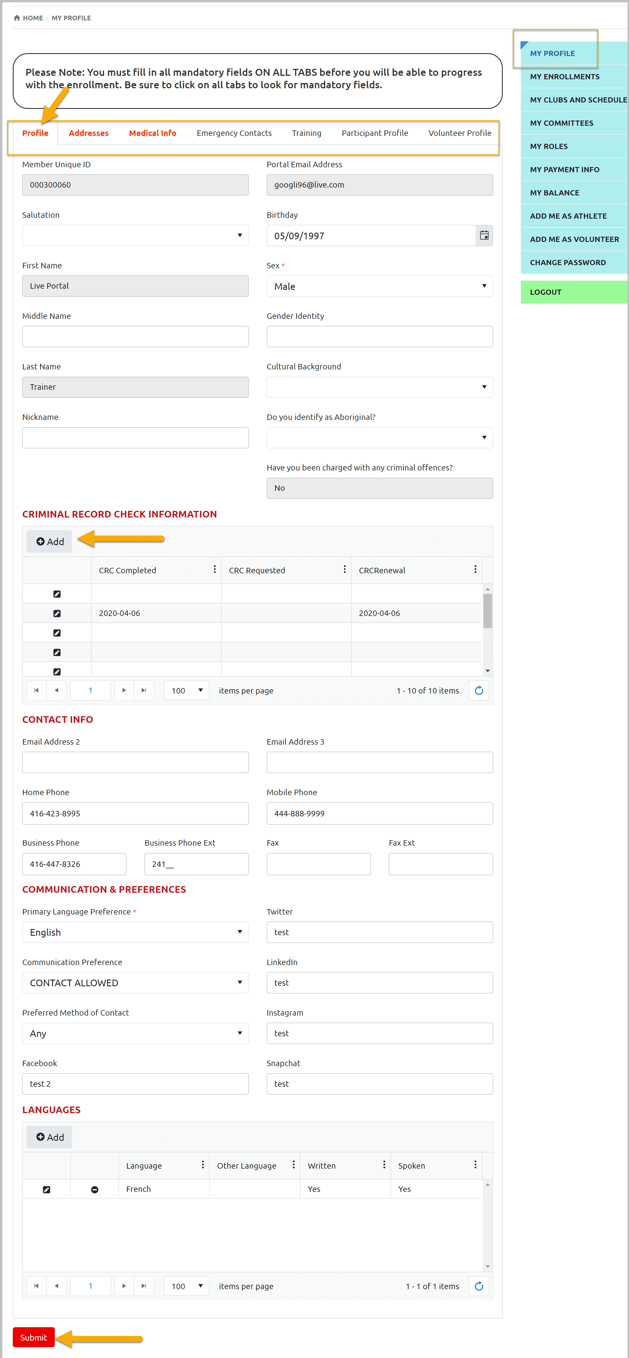Expand the identify as Aboriginal dropdown

(x=379, y=438)
